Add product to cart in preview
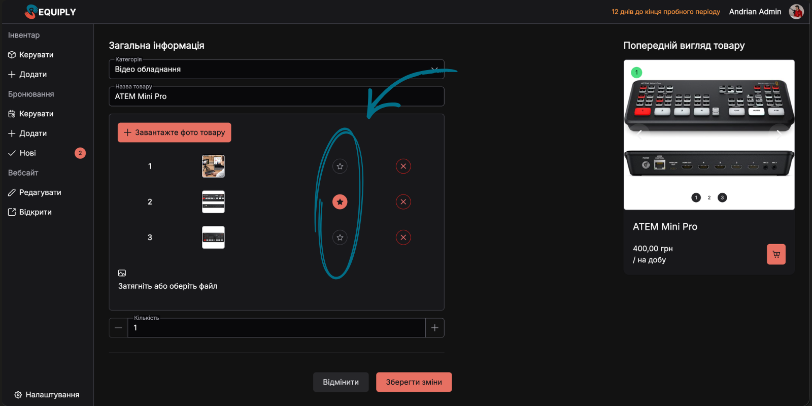This screenshot has width=812, height=406. coord(775,254)
